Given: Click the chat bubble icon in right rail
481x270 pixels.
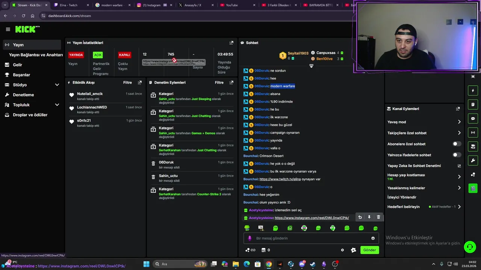Looking at the screenshot, I should [473, 118].
